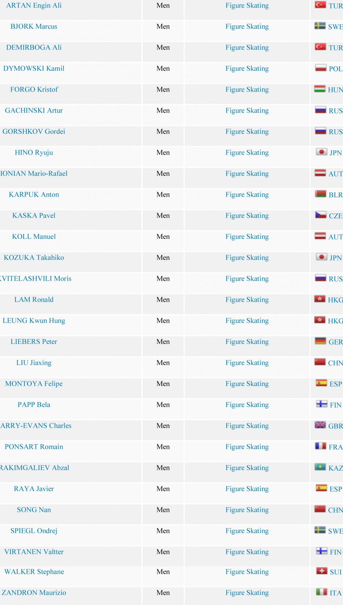Click the Hong Kong flag in LAM Ronald row
Viewport: 343px width, 605px height.
tap(320, 299)
